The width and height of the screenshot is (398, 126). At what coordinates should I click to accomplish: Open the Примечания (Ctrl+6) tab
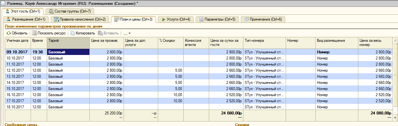tap(263, 20)
